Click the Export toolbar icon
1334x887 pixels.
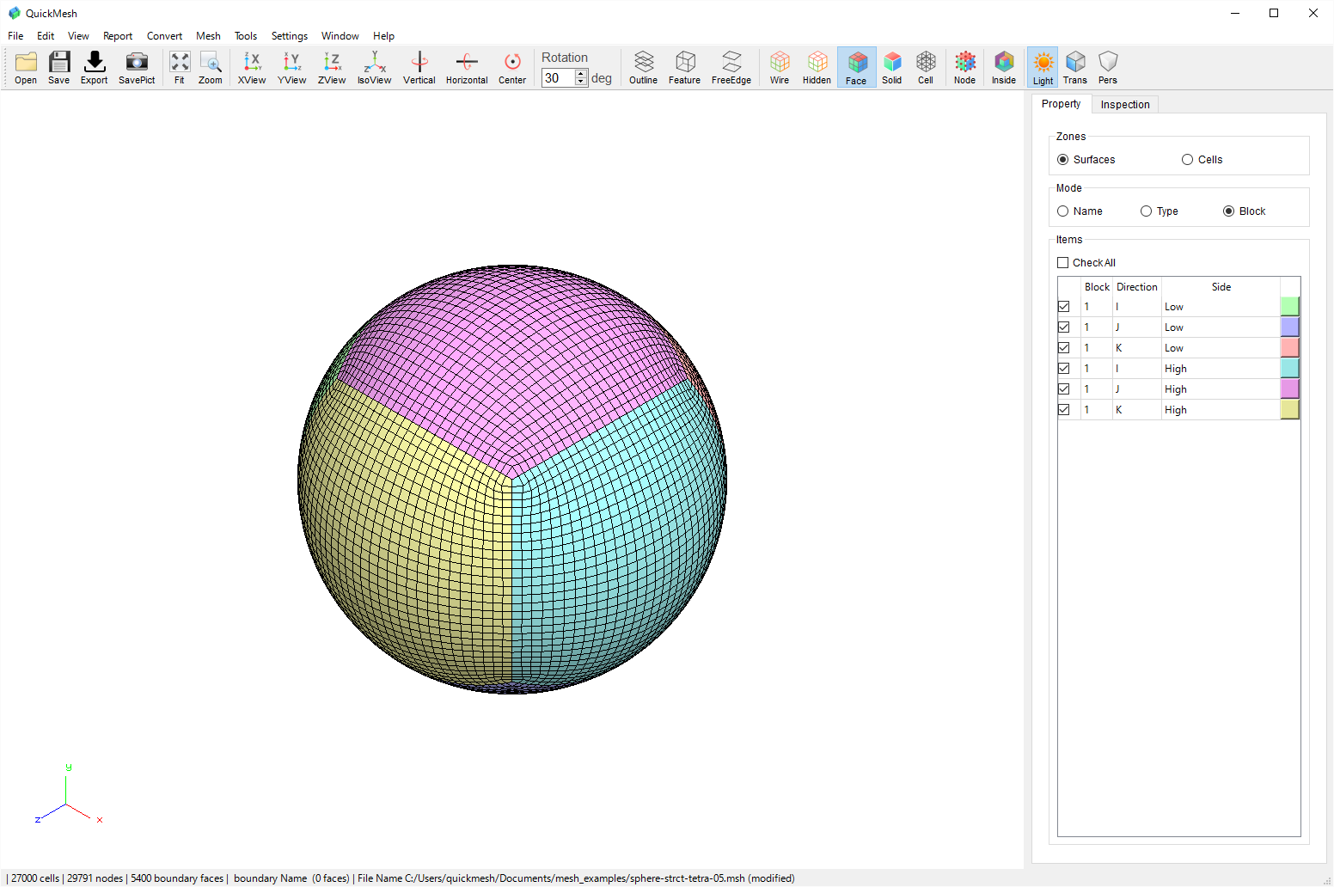tap(95, 67)
